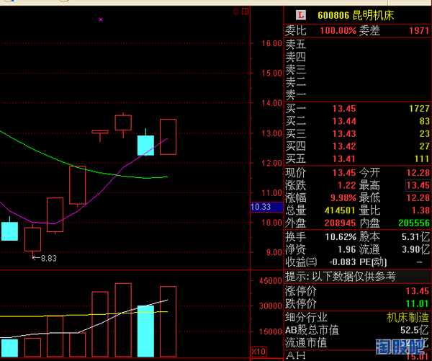Click the 今开 value 12.28
The width and height of the screenshot is (432, 361).
[418, 173]
